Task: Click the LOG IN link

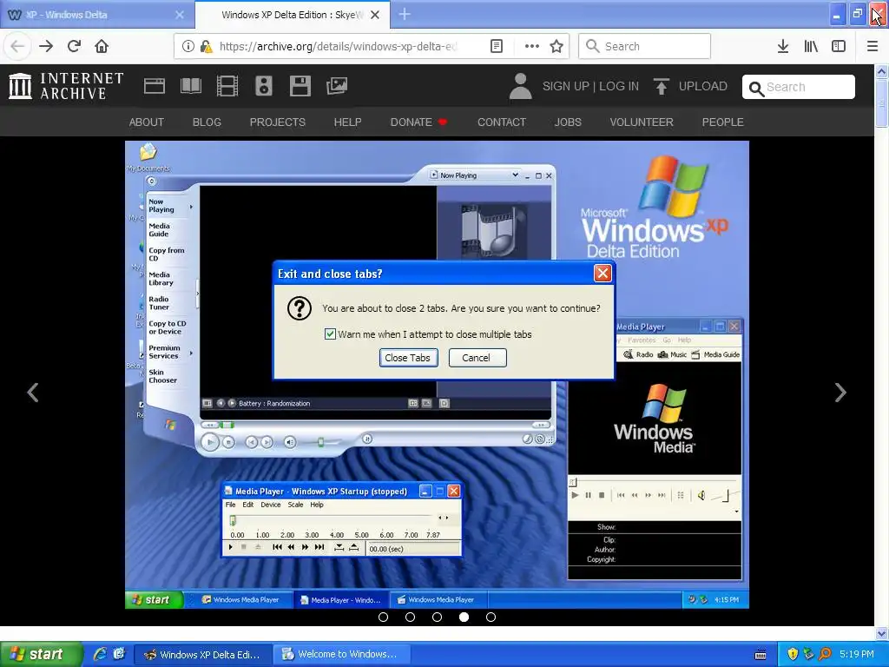Action: tap(618, 86)
